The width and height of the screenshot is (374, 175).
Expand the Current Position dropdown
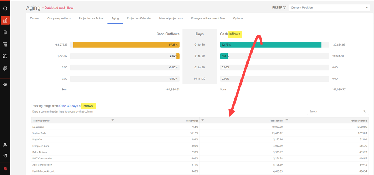coord(366,7)
